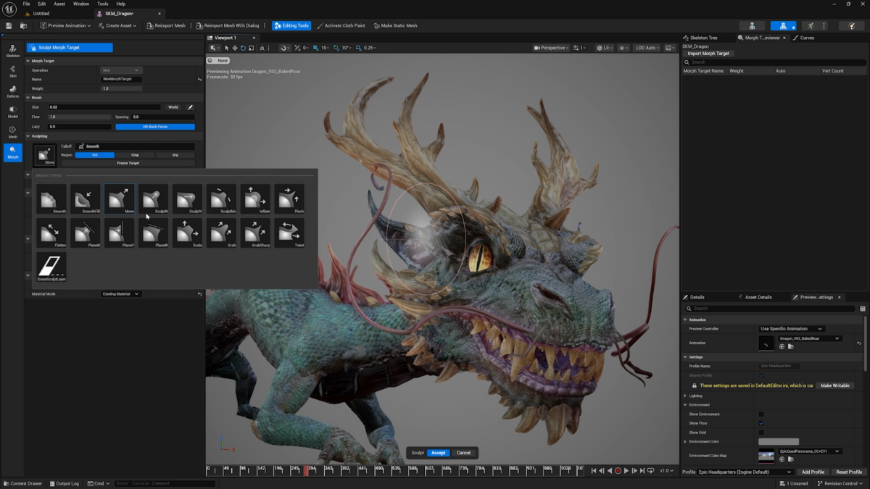Image resolution: width=870 pixels, height=489 pixels.
Task: Switch to the Skeleton Tree tab
Action: pyautogui.click(x=703, y=38)
